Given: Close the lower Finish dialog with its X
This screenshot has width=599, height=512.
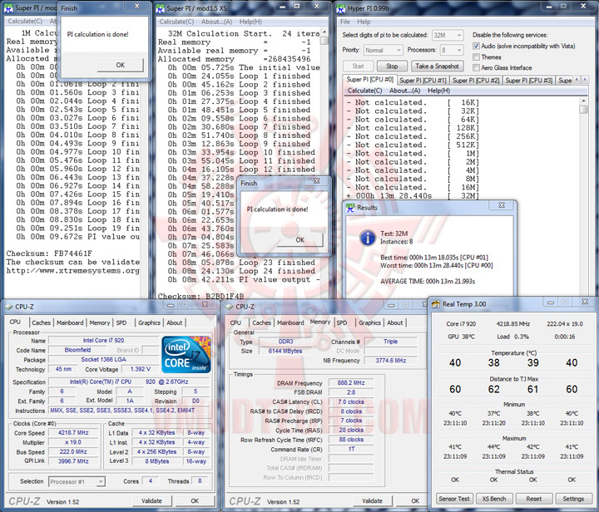Looking at the screenshot, I should (x=317, y=181).
